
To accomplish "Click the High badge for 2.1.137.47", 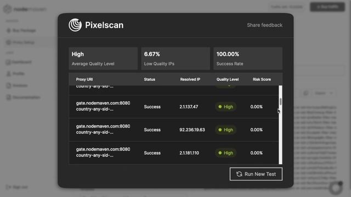I will coord(225,107).
